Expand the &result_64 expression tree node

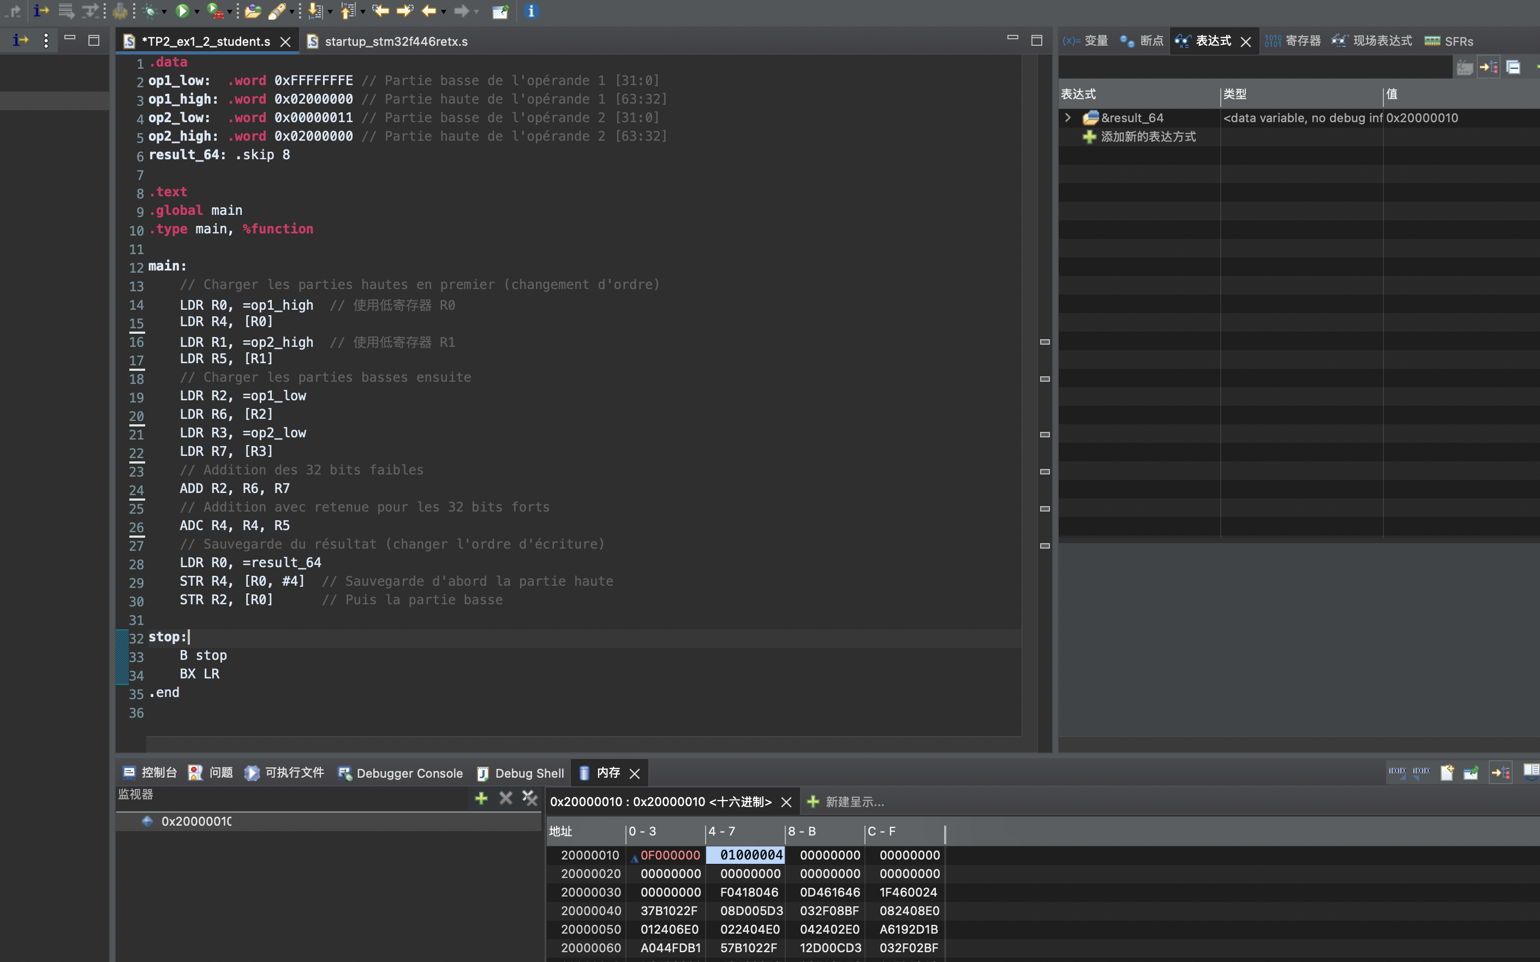(1069, 118)
